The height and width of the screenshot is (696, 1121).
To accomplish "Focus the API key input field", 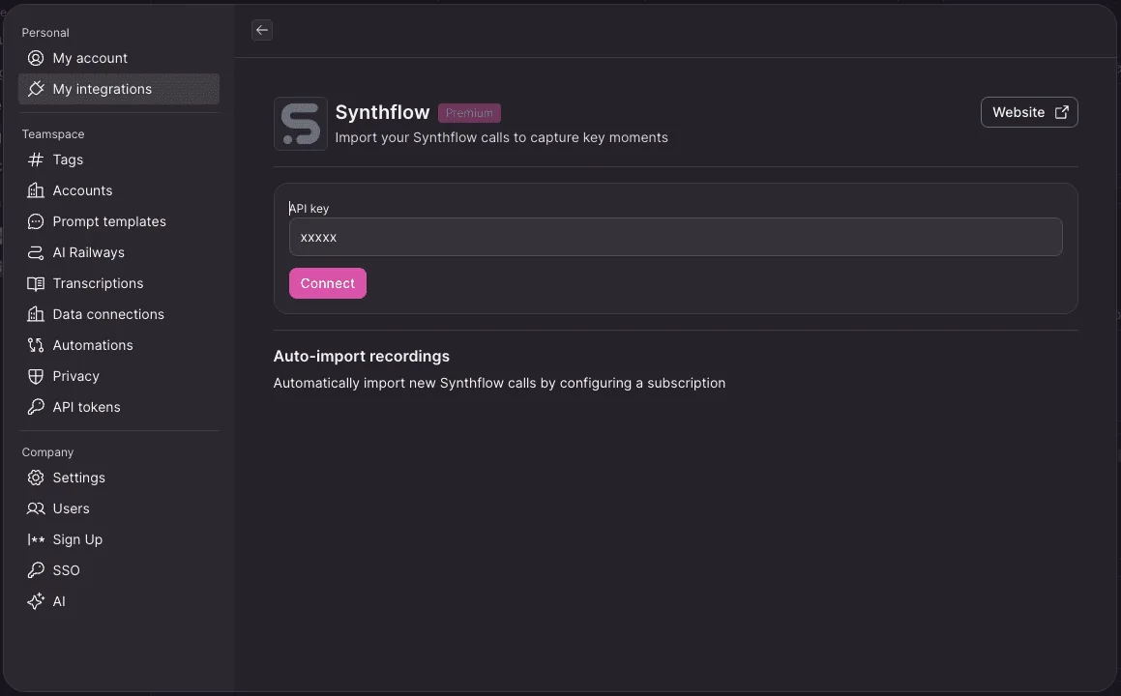I will coord(676,237).
